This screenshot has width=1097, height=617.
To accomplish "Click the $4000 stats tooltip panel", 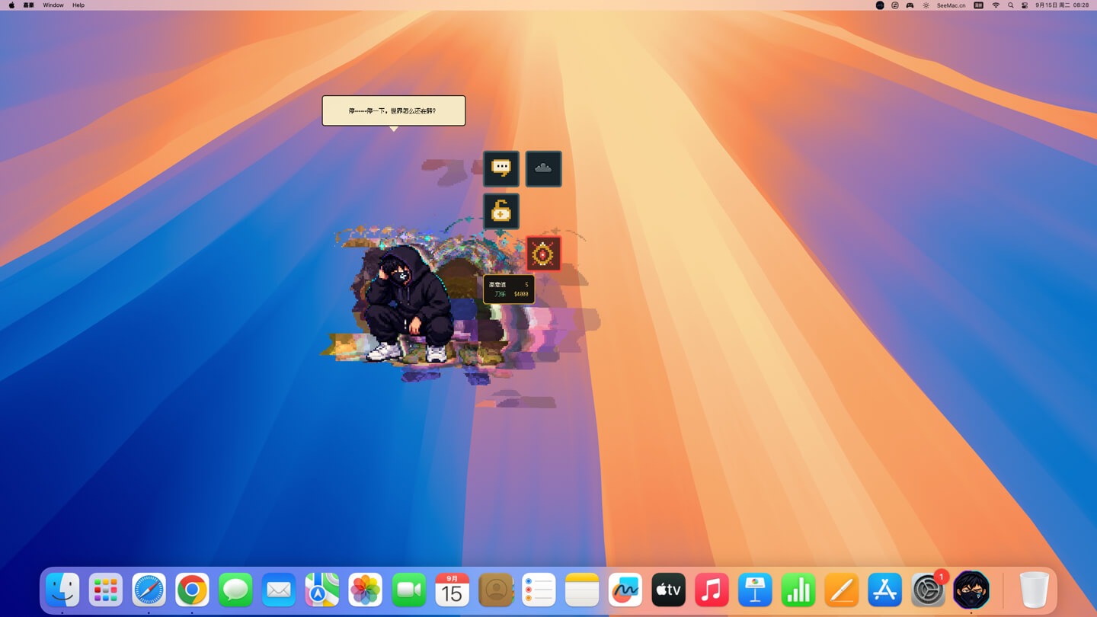I will pos(509,289).
